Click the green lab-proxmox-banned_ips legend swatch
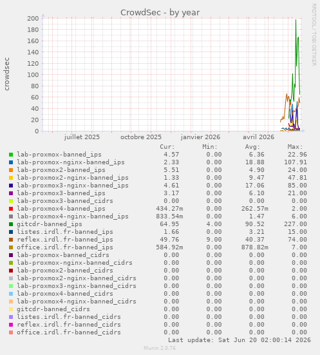This screenshot has width=320, height=355. (x=11, y=155)
